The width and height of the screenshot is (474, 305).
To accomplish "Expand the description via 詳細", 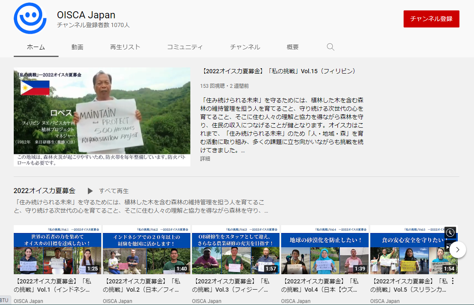I will (x=205, y=159).
